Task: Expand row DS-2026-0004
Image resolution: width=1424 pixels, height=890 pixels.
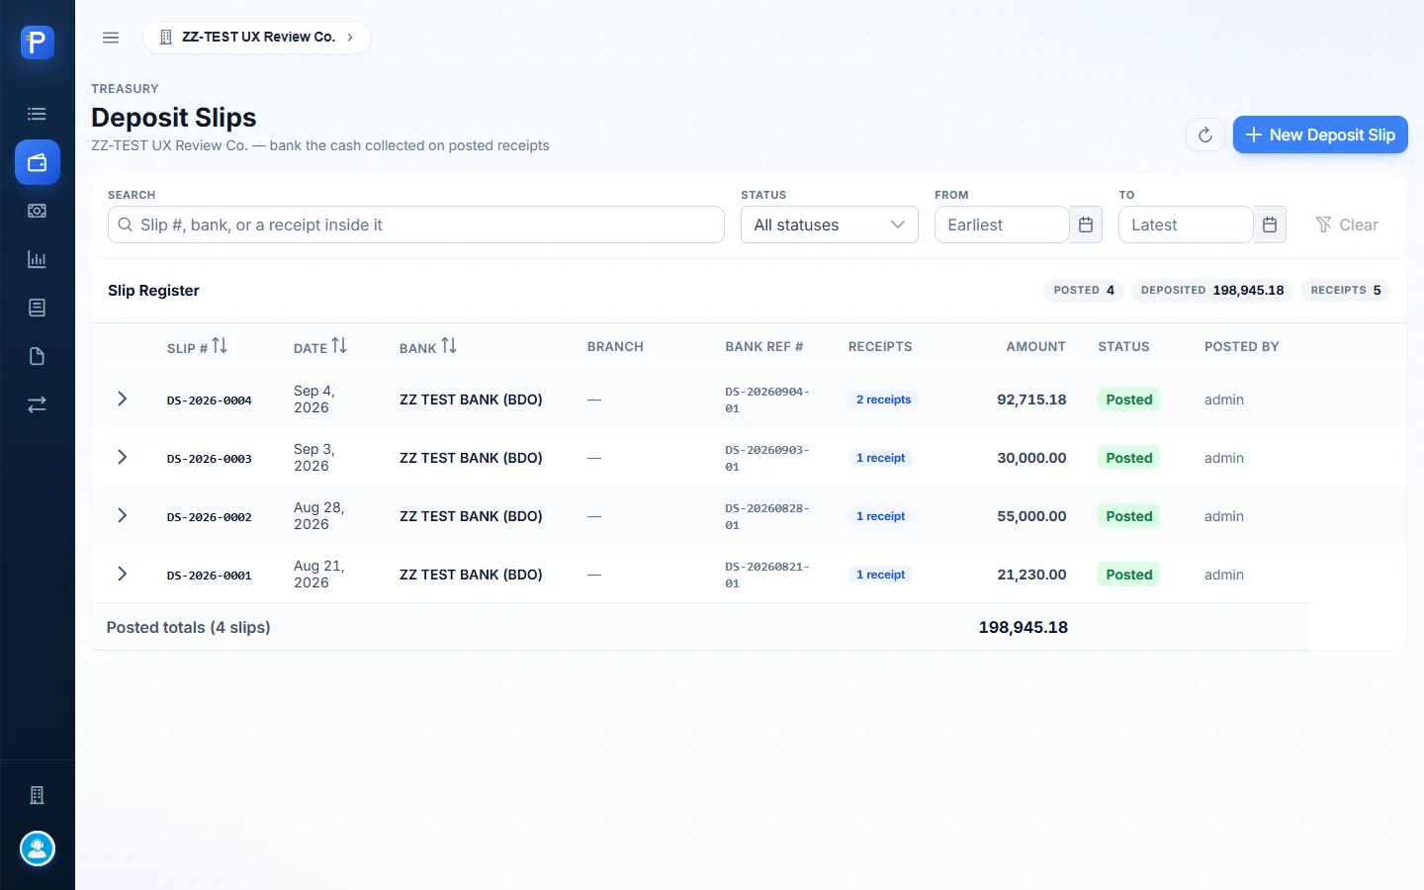Action: point(122,399)
